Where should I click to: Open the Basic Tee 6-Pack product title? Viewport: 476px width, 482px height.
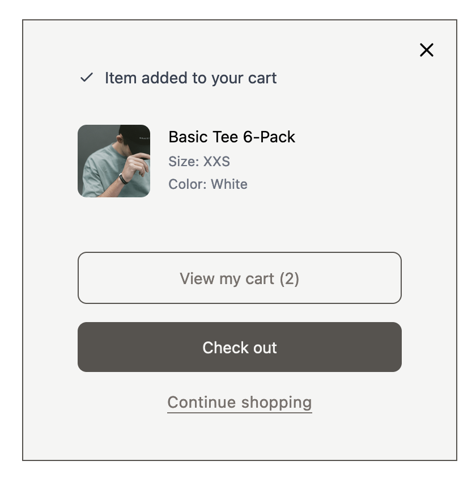click(x=232, y=137)
